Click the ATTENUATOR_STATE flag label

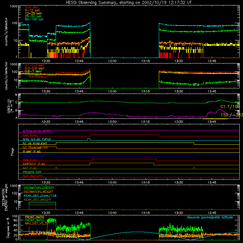click(x=37, y=131)
